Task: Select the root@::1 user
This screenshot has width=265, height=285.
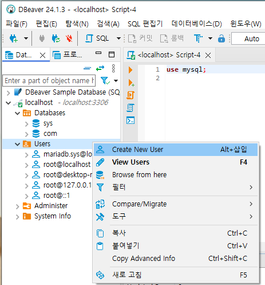Action: tap(57, 196)
